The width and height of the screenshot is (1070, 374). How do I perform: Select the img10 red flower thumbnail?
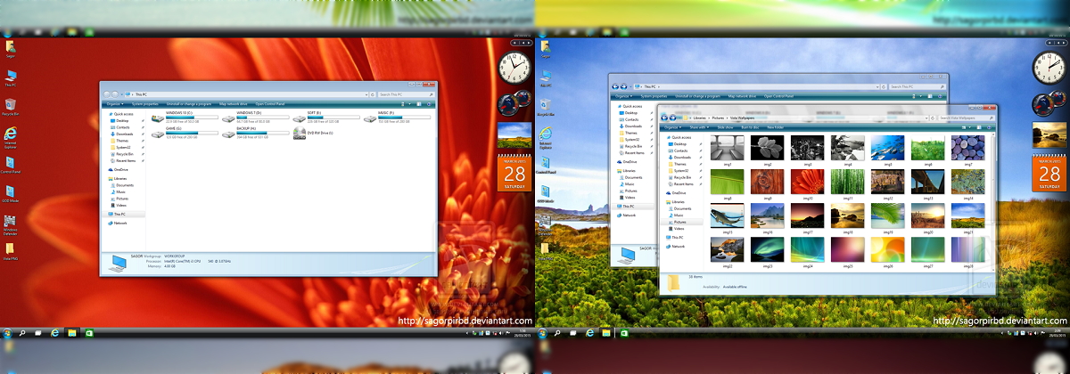point(808,182)
